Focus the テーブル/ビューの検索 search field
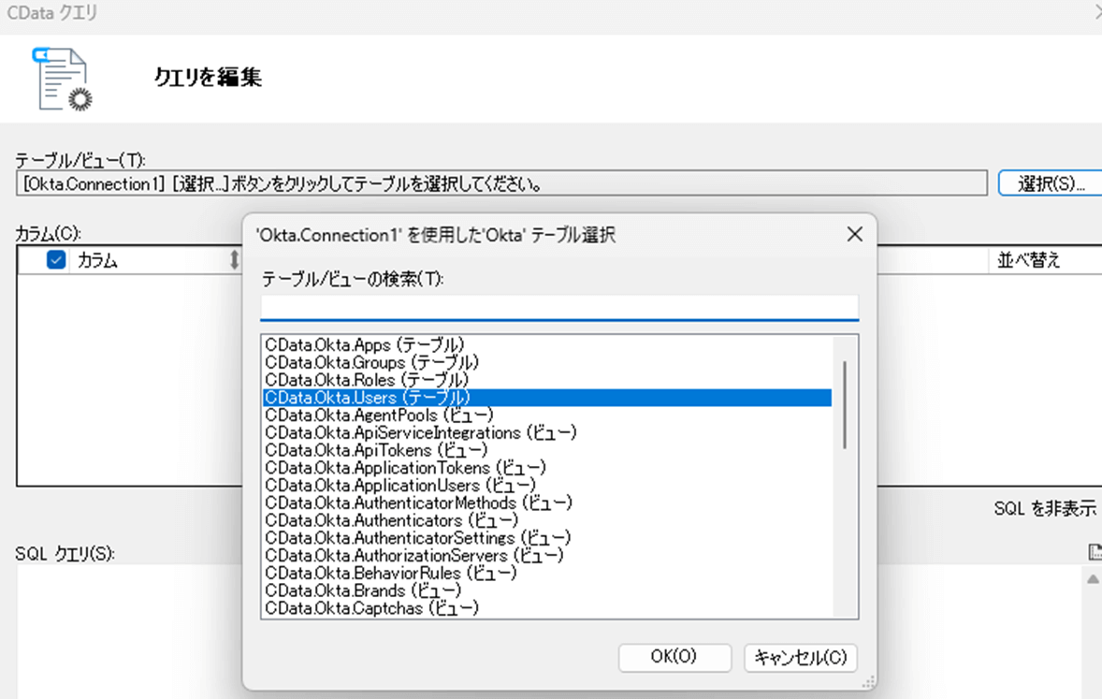The height and width of the screenshot is (699, 1102). click(x=558, y=307)
